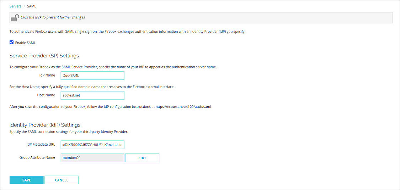Click the Service Provider (SP) Settings heading
Image resolution: width=400 pixels, height=190 pixels.
[x=44, y=56]
